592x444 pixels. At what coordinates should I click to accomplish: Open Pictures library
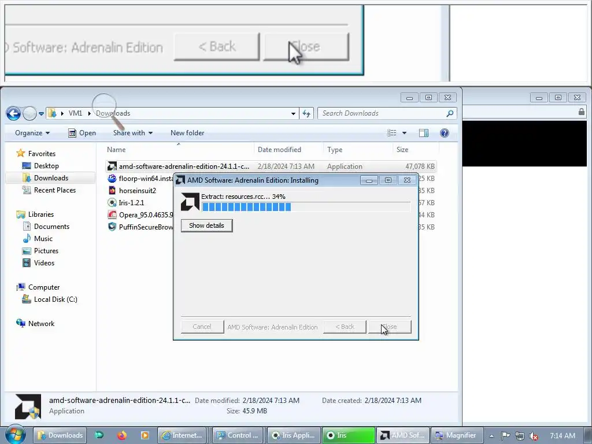41,251
